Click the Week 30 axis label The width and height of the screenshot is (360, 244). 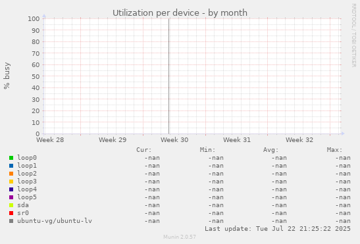(174, 140)
